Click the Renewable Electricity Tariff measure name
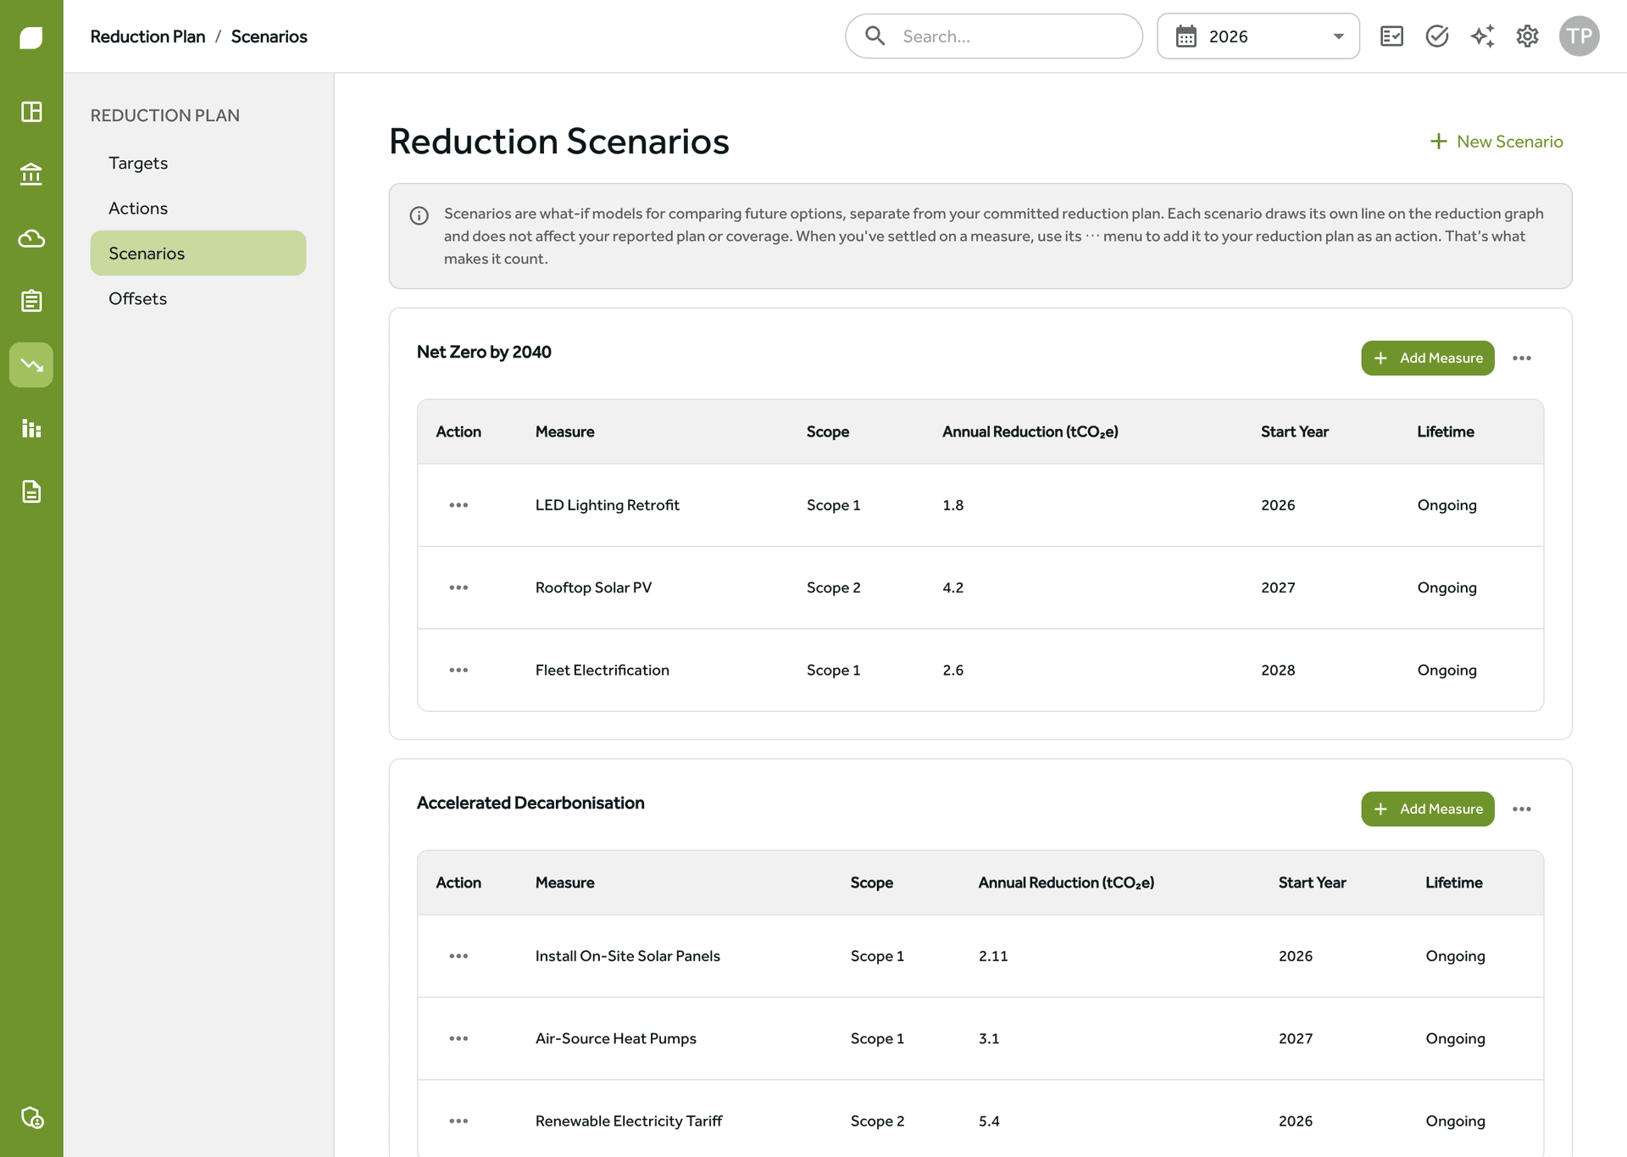This screenshot has width=1627, height=1157. [x=629, y=1121]
